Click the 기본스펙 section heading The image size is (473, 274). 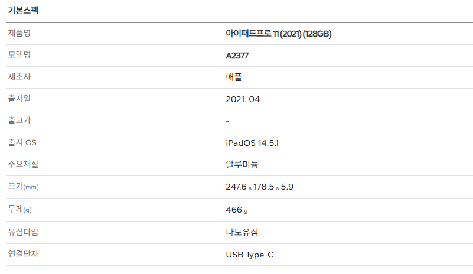pos(23,11)
